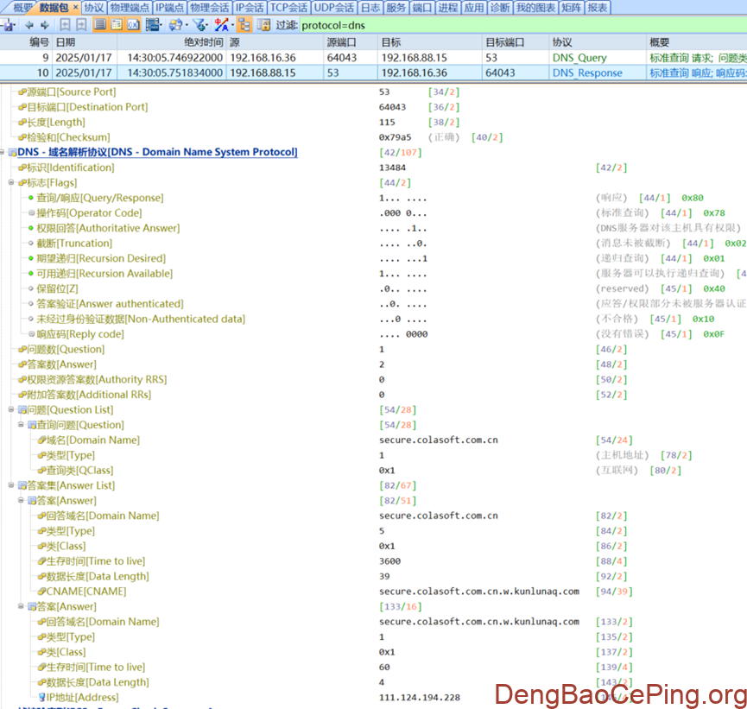
Task: Click the DNS_Response protocol link in row 10
Action: 587,73
